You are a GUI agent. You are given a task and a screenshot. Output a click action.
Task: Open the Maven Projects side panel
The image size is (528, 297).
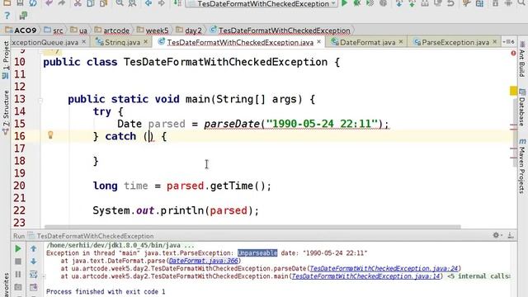coord(522,165)
